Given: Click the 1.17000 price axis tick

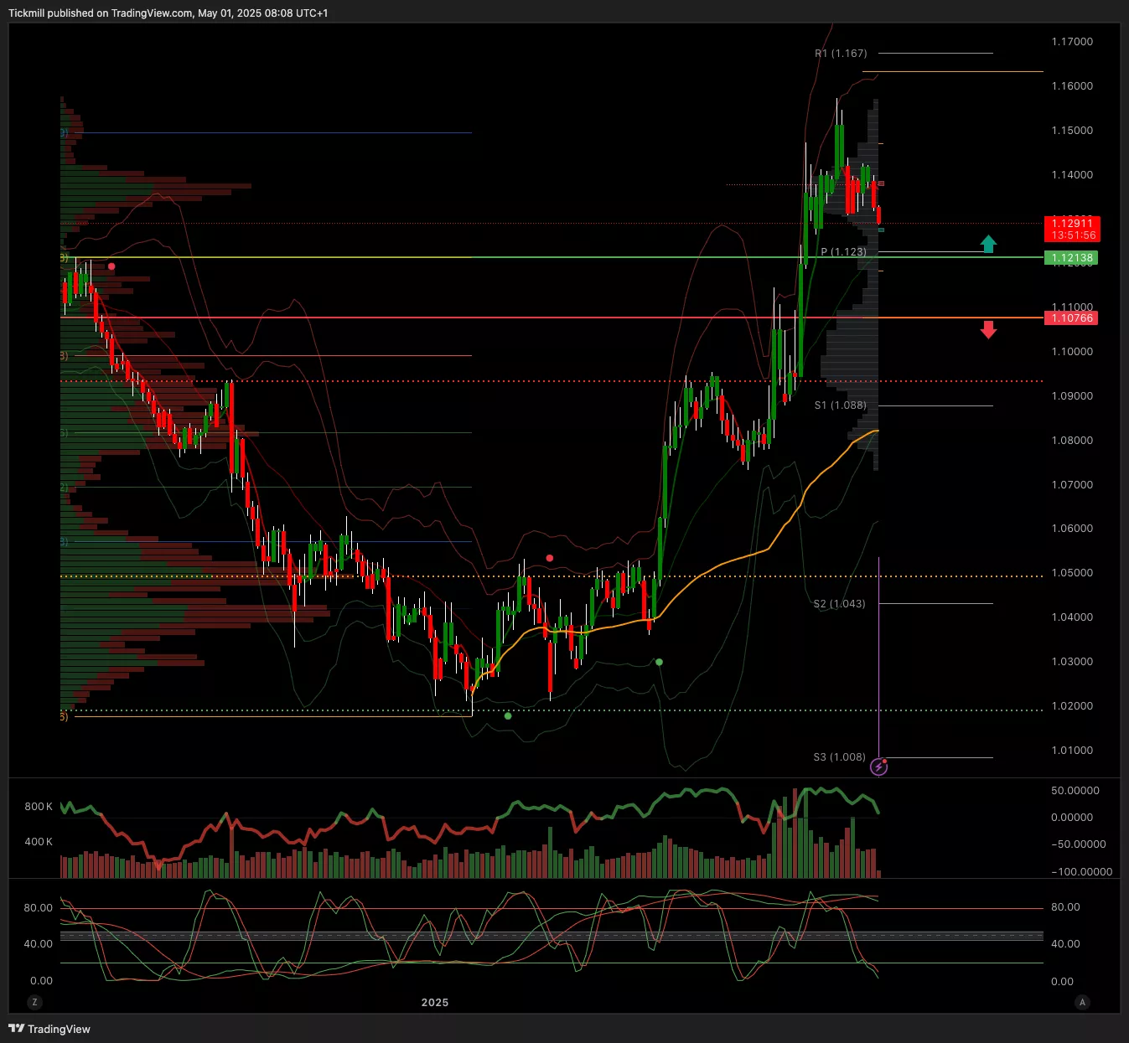Looking at the screenshot, I should pos(1072,42).
